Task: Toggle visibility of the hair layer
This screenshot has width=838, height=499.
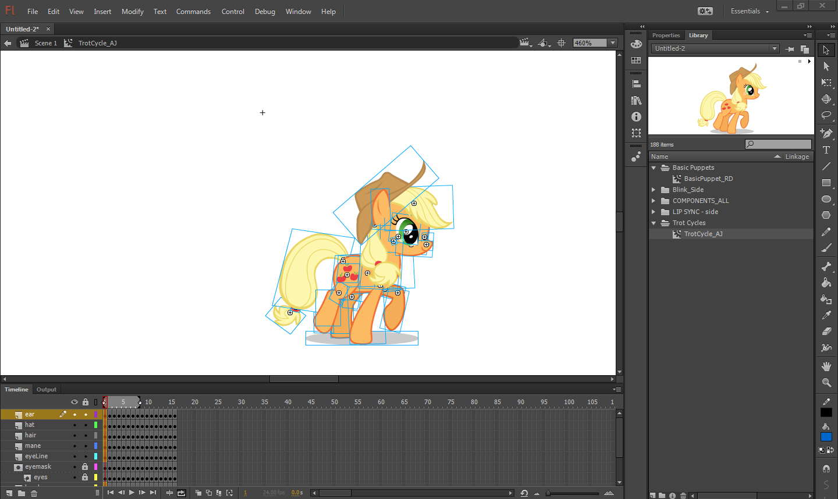Action: pos(74,436)
